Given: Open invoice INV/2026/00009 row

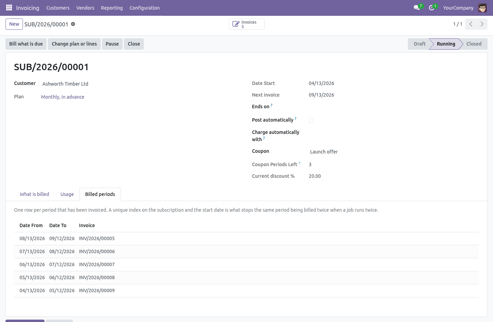Looking at the screenshot, I should [x=246, y=290].
